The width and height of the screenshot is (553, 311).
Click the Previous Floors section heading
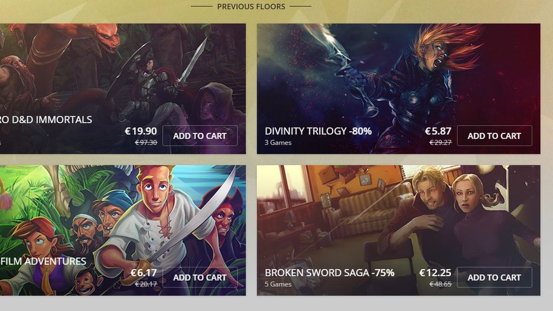251,6
